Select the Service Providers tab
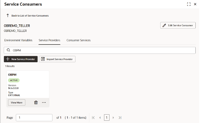The height and width of the screenshot is (123, 200). pos(50,40)
